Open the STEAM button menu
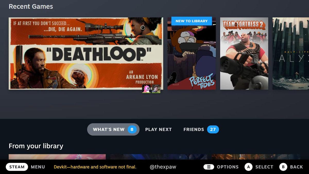The image size is (309, 174). point(17,167)
